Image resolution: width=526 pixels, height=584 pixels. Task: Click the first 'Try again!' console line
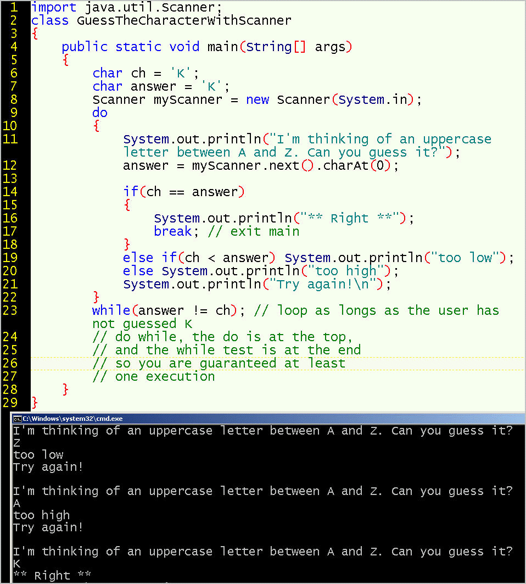[48, 467]
